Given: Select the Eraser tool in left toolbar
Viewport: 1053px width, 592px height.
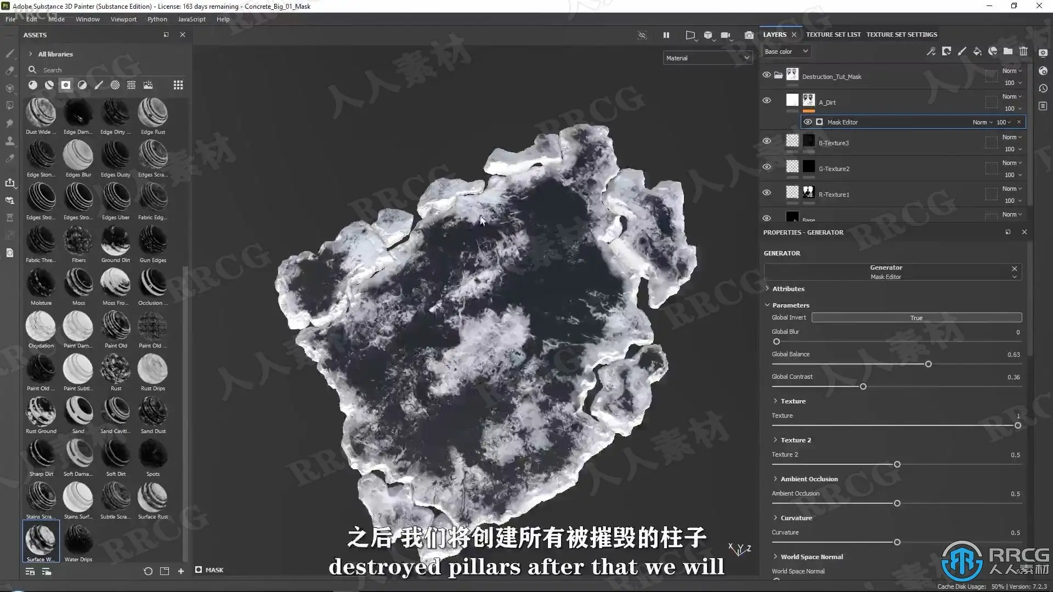Looking at the screenshot, I should 10,71.
